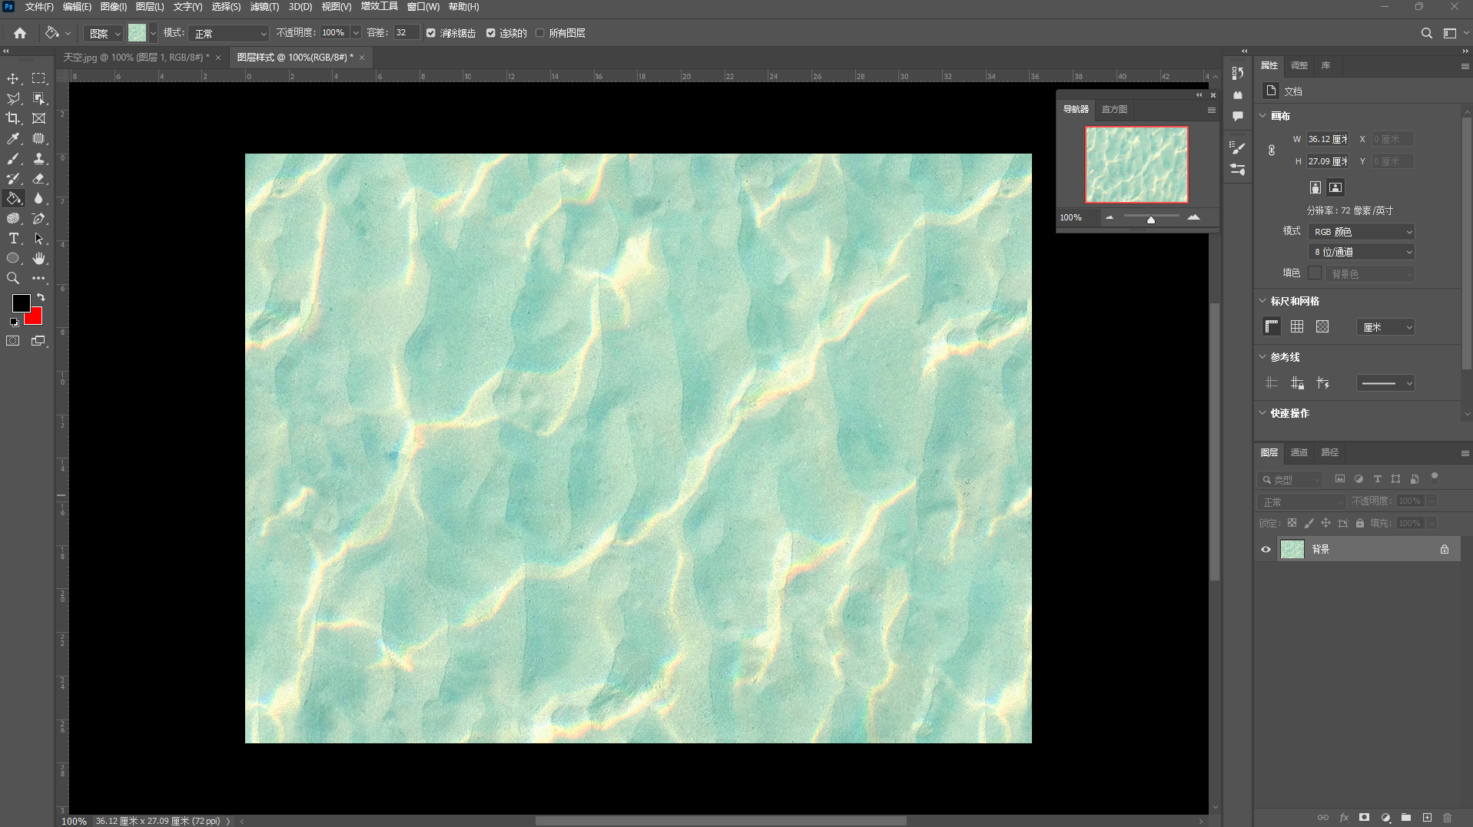Open the 滤镜(T) menu
This screenshot has height=827, width=1473.
(264, 7)
